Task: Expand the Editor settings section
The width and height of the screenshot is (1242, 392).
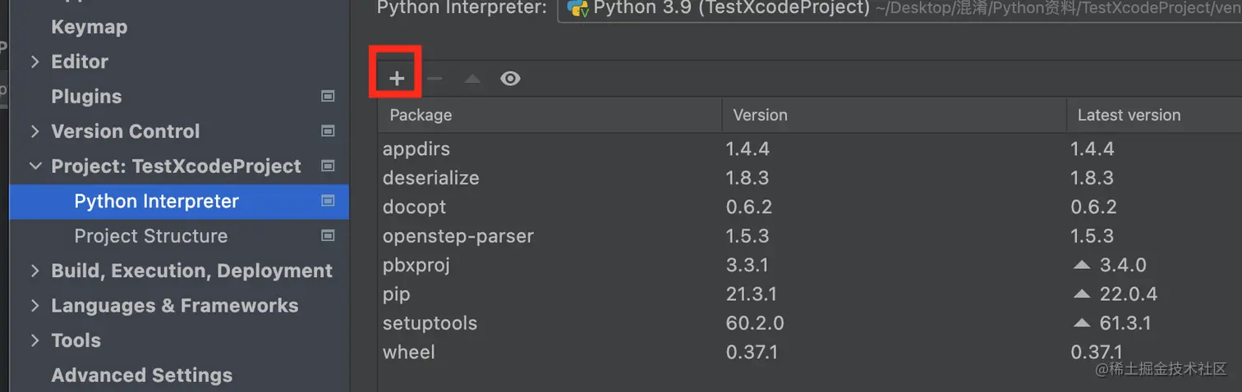Action: 34,62
